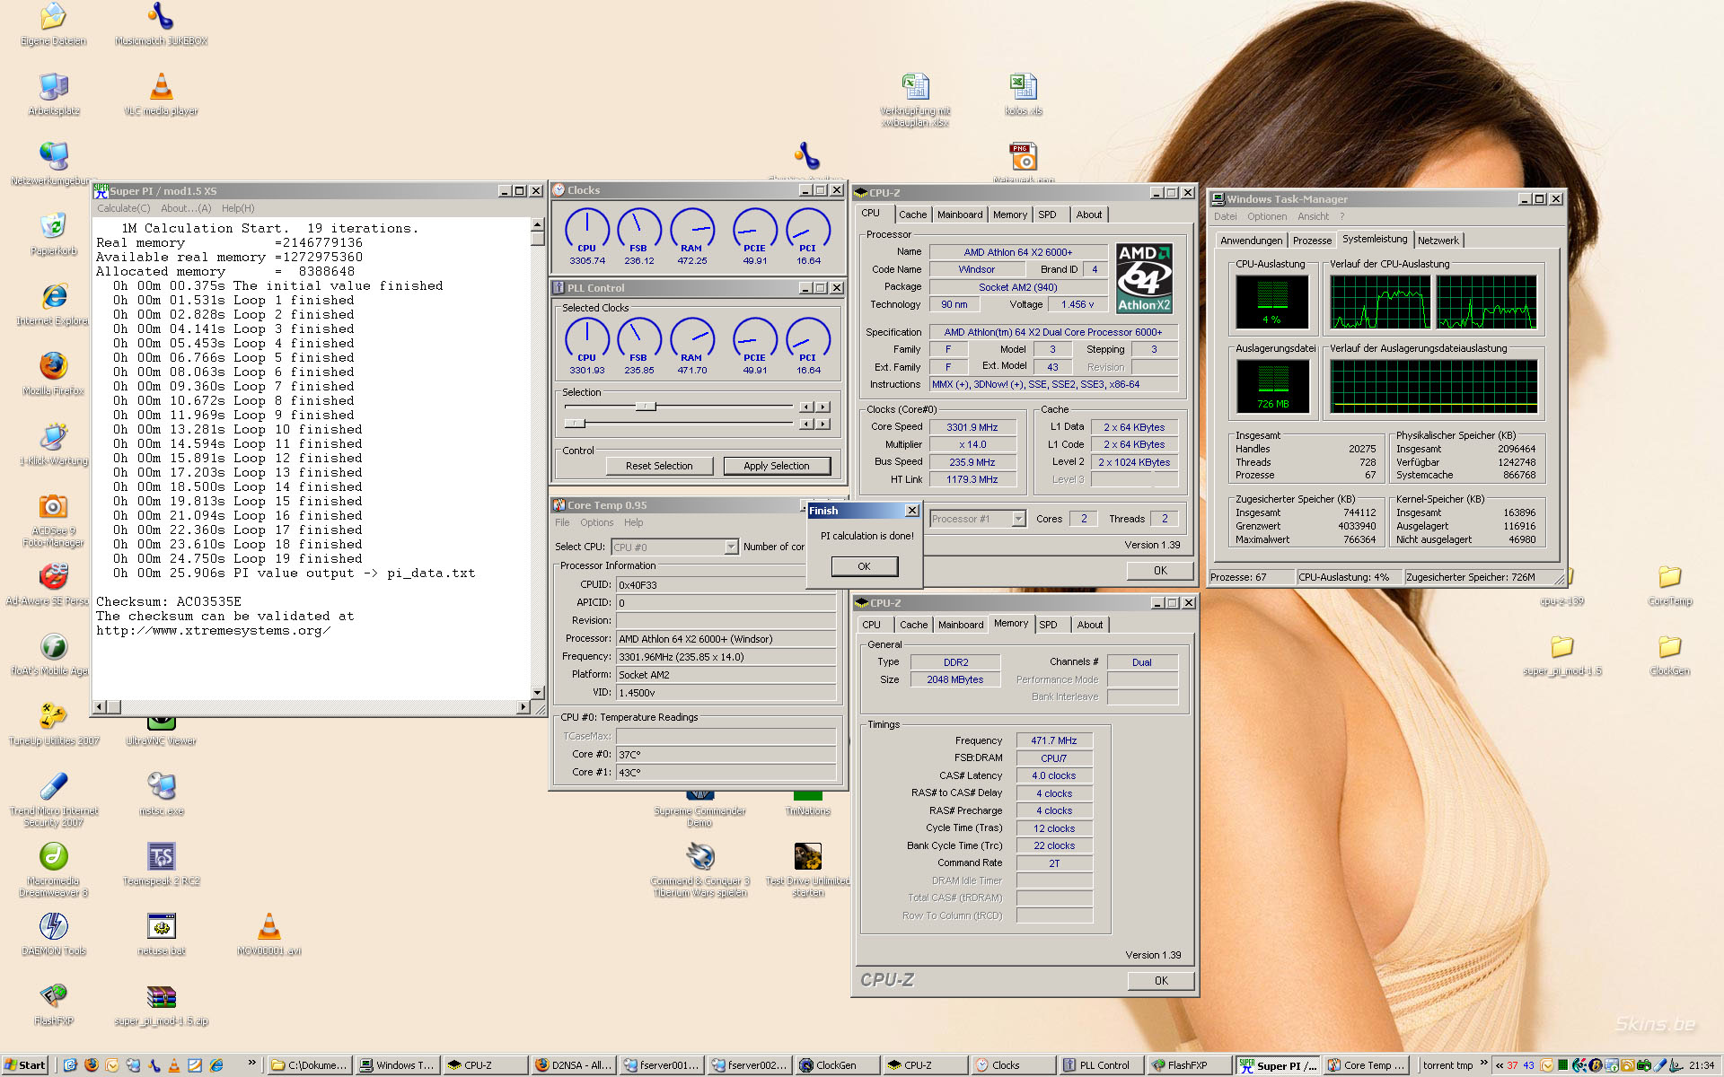This screenshot has height=1077, width=1724.
Task: Open the CoreTemp folder on the desktop
Action: pos(1669,584)
